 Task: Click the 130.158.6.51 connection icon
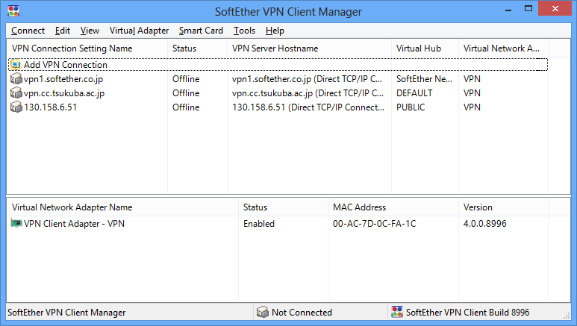click(x=16, y=107)
